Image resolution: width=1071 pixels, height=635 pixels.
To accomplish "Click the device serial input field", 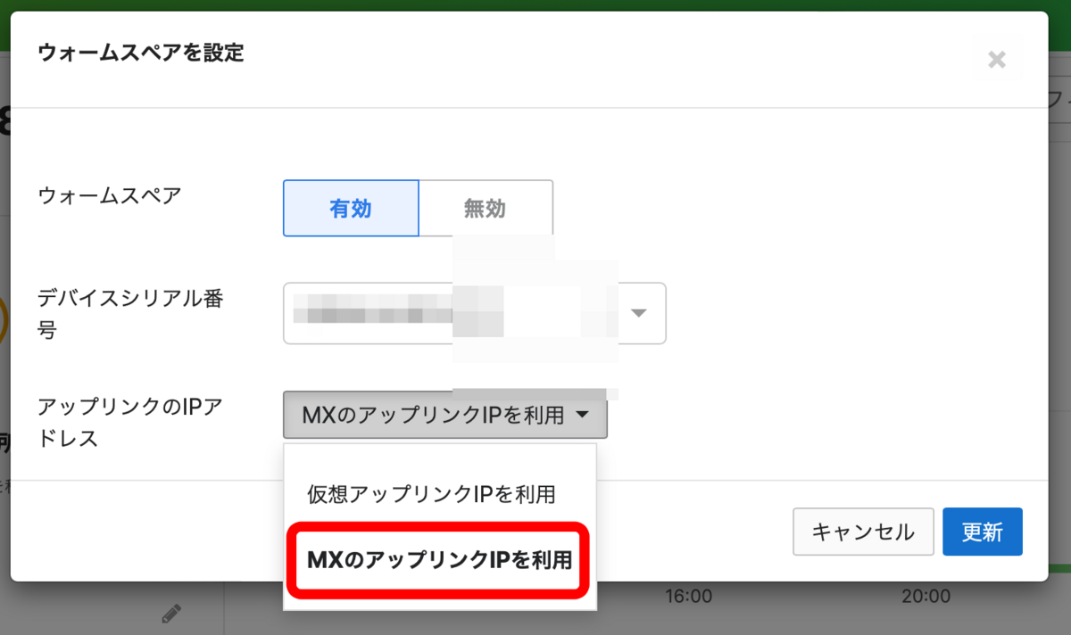I will 402,313.
